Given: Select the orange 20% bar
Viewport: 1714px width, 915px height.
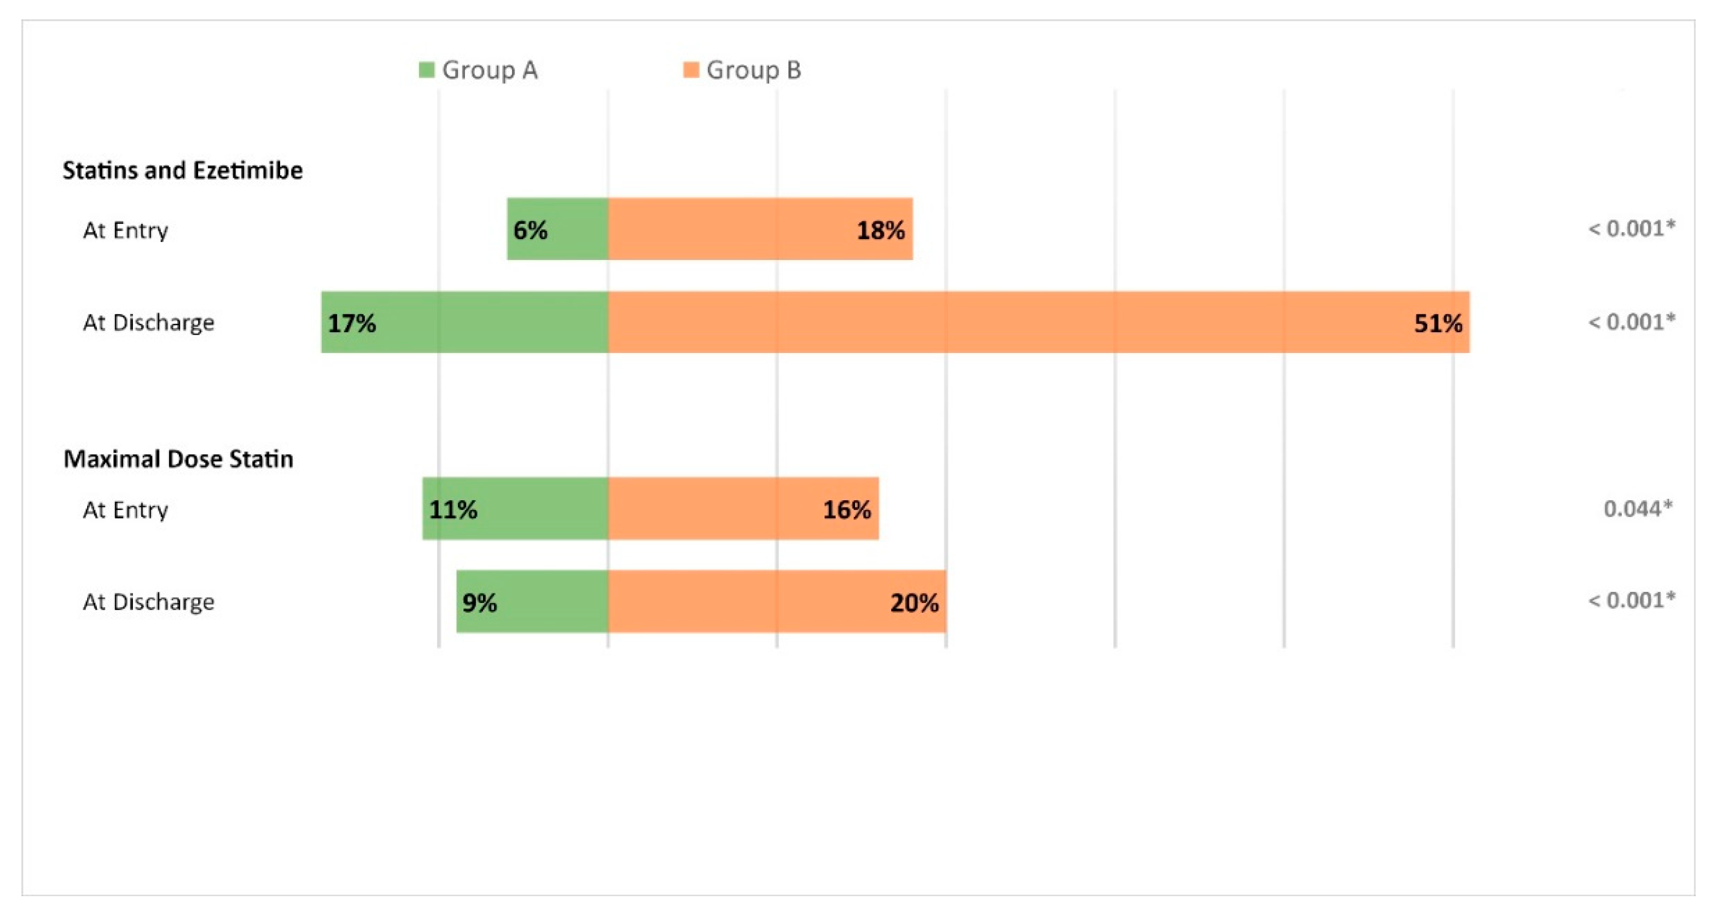Looking at the screenshot, I should click(776, 601).
